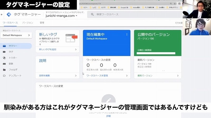This screenshot has height=118, width=211.
Task: Click the green 公開中のバージョン card
Action: 157,43
